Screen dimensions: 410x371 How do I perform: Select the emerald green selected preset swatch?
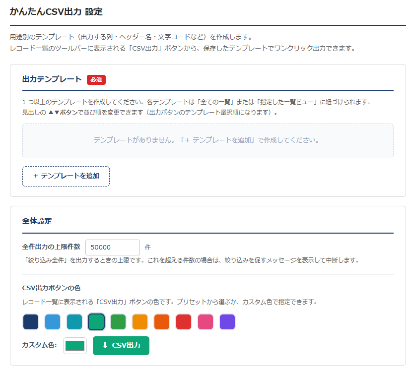coord(96,321)
